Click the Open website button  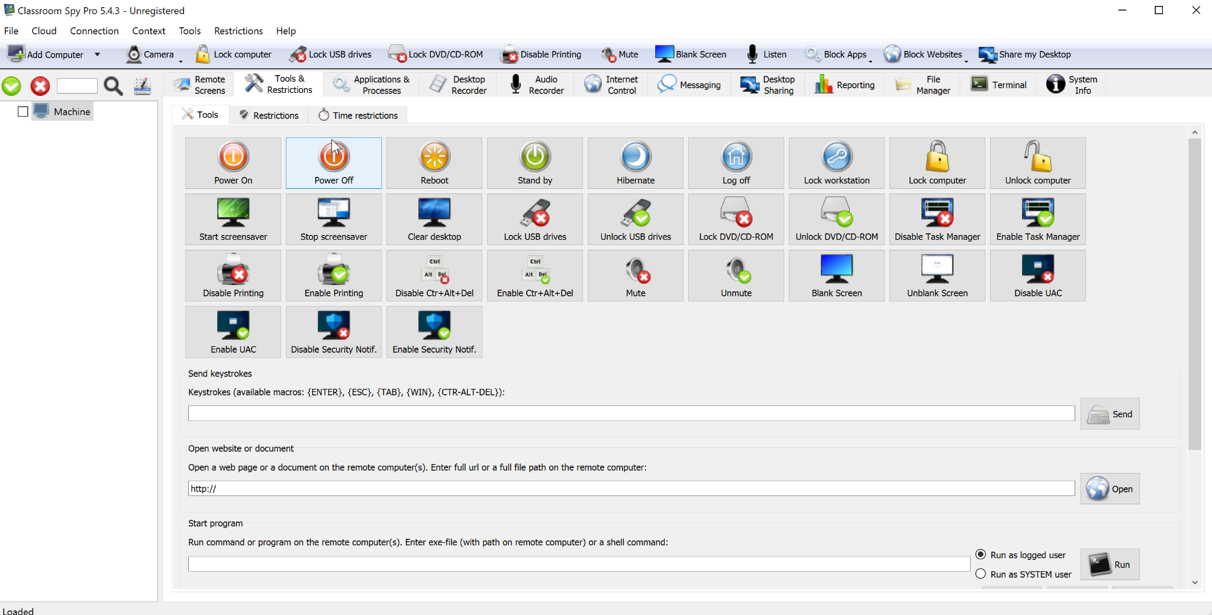[1110, 489]
